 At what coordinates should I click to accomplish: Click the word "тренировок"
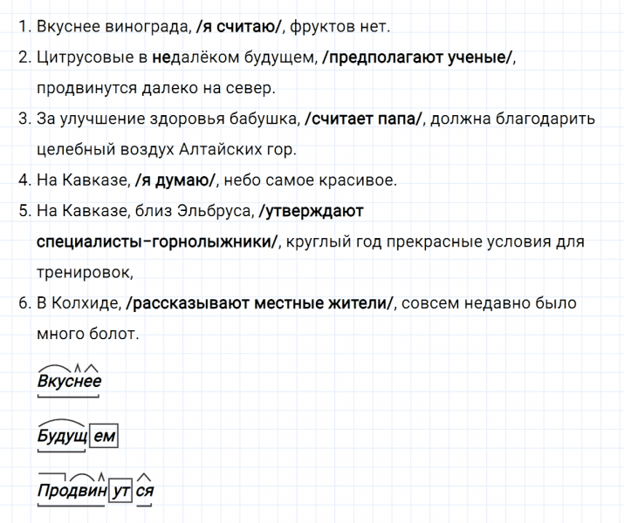85,272
